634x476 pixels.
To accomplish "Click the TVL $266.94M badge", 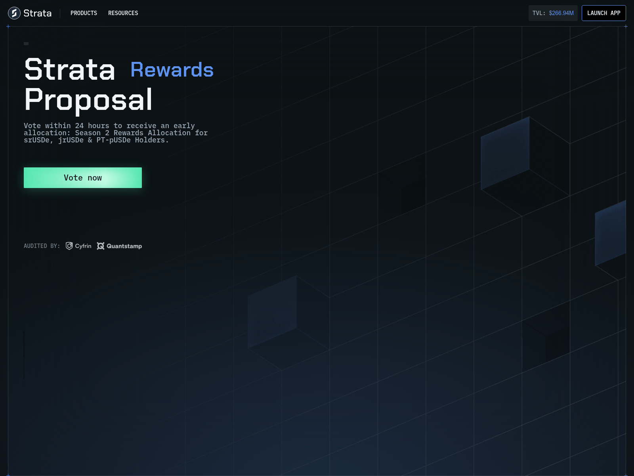I will [x=553, y=13].
